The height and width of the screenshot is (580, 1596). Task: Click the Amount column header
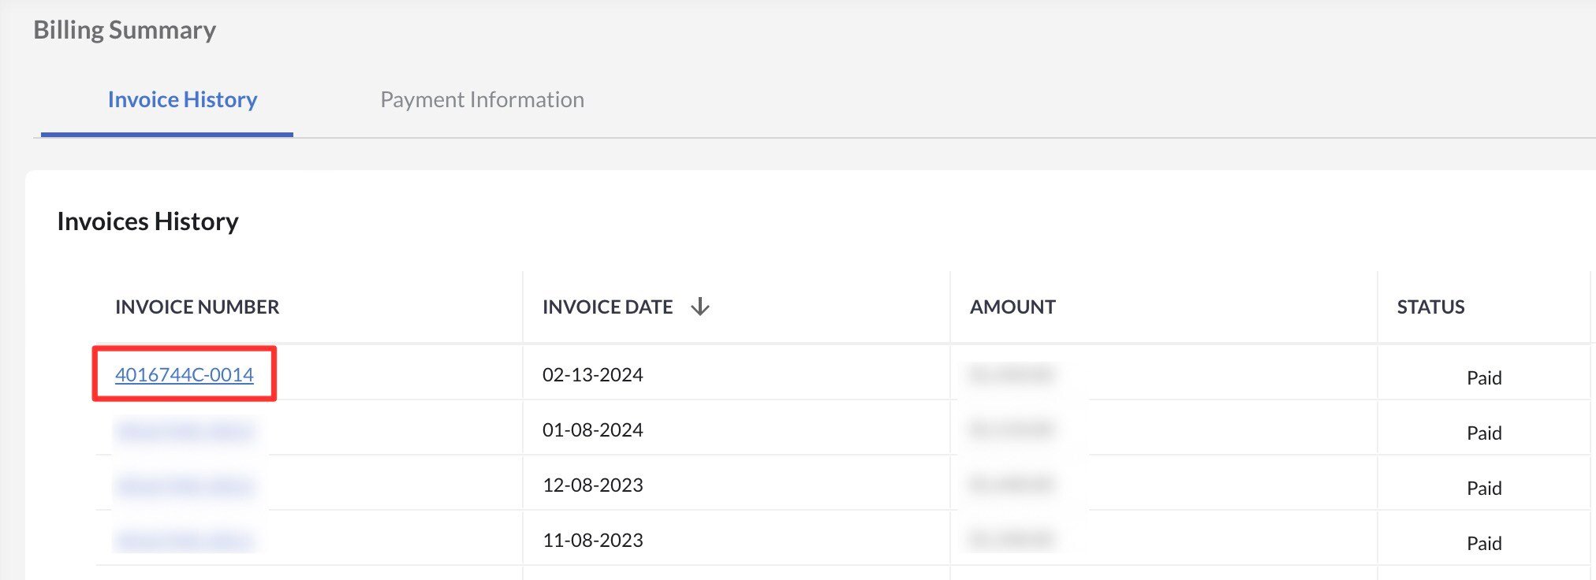point(1012,307)
